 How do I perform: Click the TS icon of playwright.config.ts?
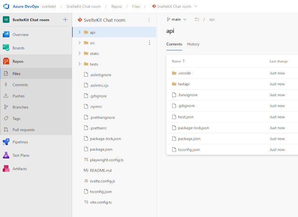click(86, 160)
